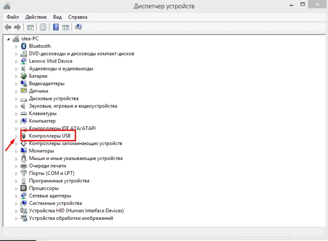Maximize the Диспетчер устройств window
This screenshot has height=241, width=328.
[x=302, y=4]
